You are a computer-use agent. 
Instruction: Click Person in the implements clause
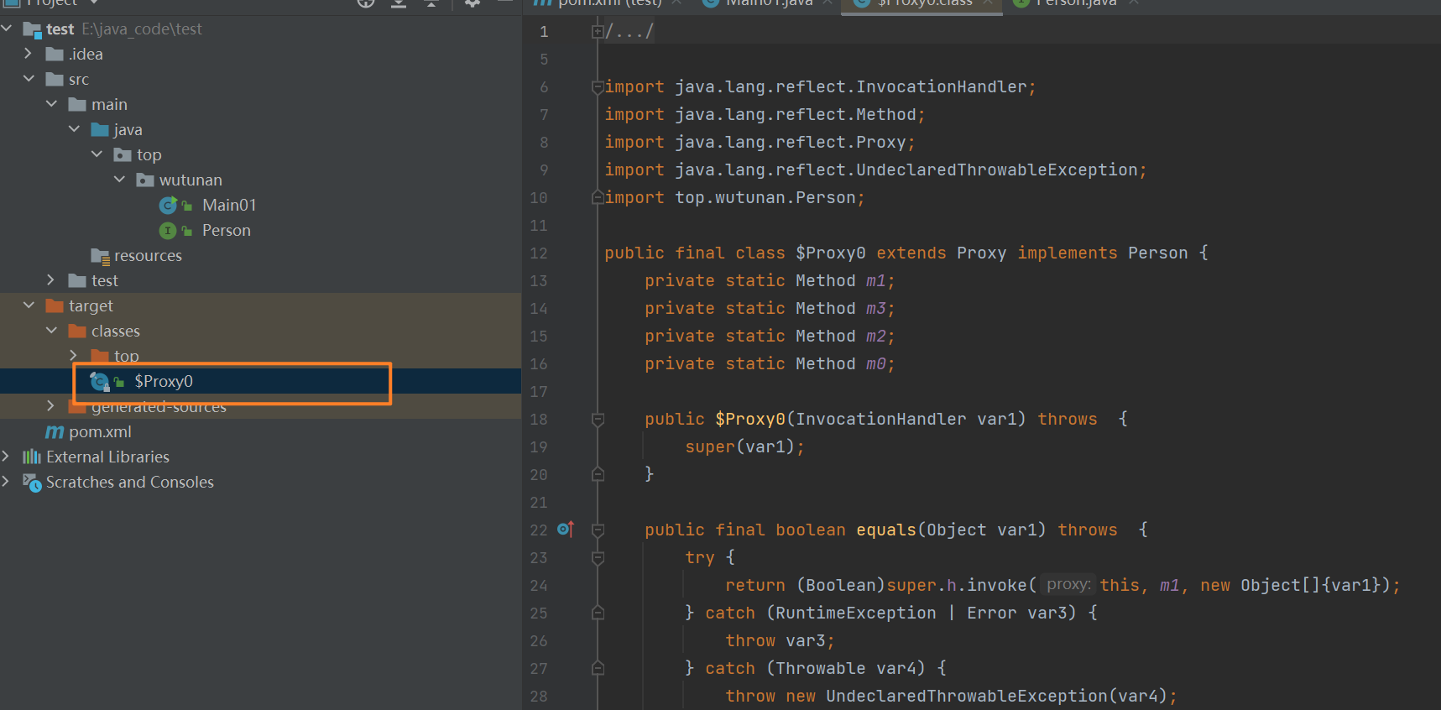click(1157, 253)
